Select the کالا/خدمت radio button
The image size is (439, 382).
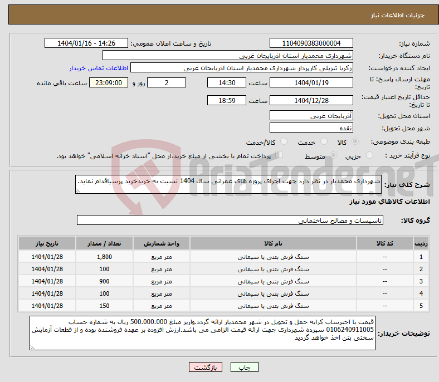(284, 141)
